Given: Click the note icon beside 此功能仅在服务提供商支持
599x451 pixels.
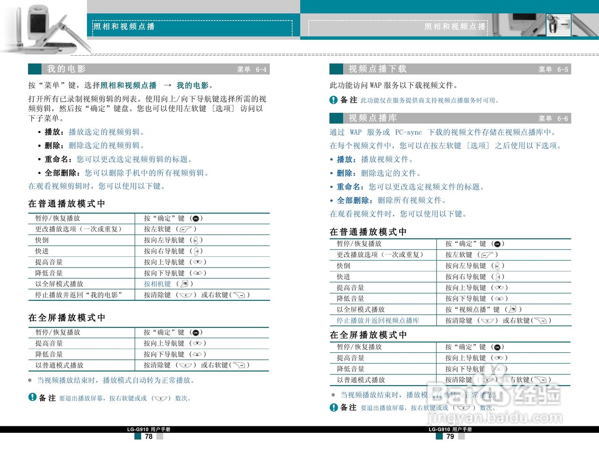Looking at the screenshot, I should [333, 100].
